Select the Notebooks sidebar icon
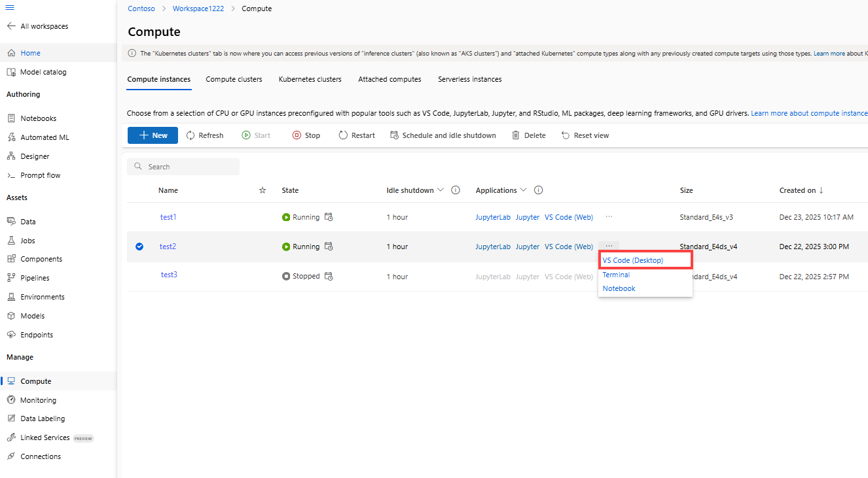Viewport: 868px width, 478px height. point(11,118)
